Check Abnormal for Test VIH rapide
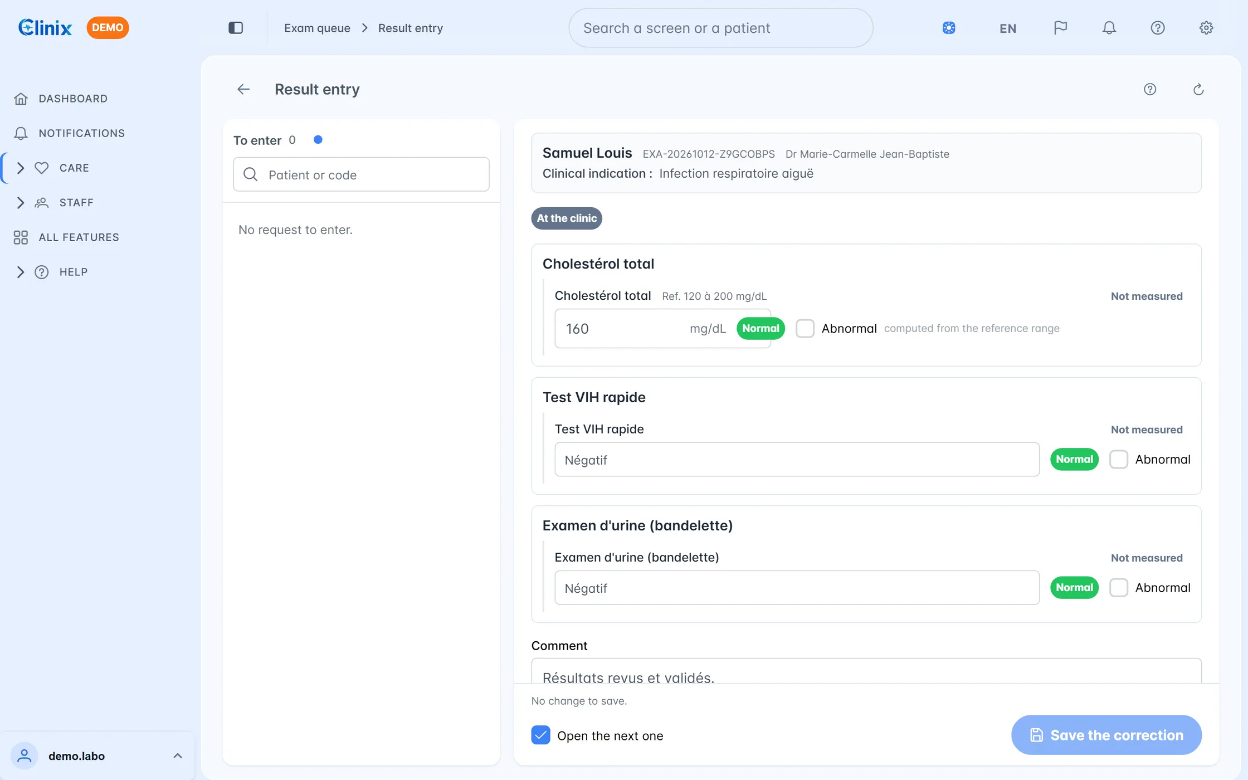The width and height of the screenshot is (1248, 780). [1119, 459]
